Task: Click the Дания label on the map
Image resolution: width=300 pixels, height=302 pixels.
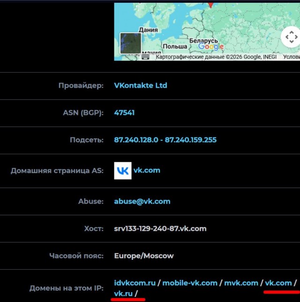Action: pyautogui.click(x=148, y=30)
